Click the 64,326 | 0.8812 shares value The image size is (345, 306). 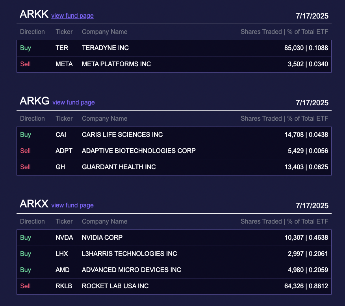[x=306, y=286]
